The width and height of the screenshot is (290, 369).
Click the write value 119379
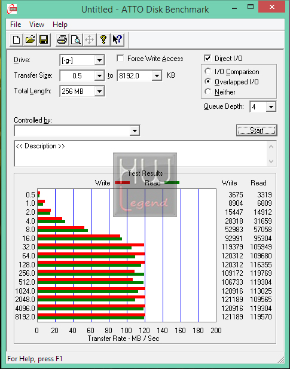click(232, 247)
